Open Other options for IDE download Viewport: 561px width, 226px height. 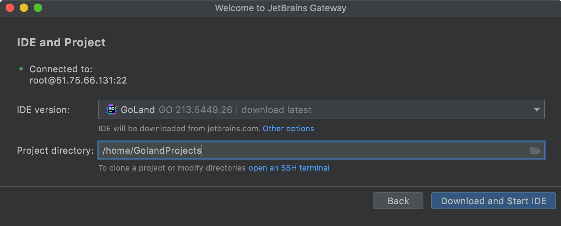pyautogui.click(x=288, y=128)
